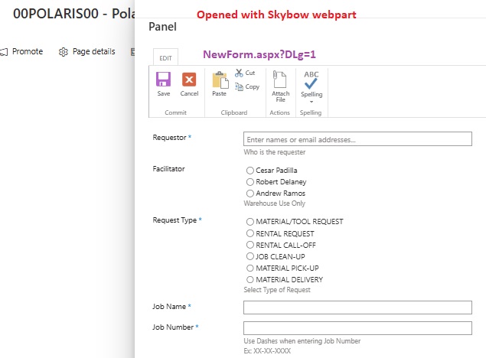Click the Cut scissors icon

coord(240,73)
